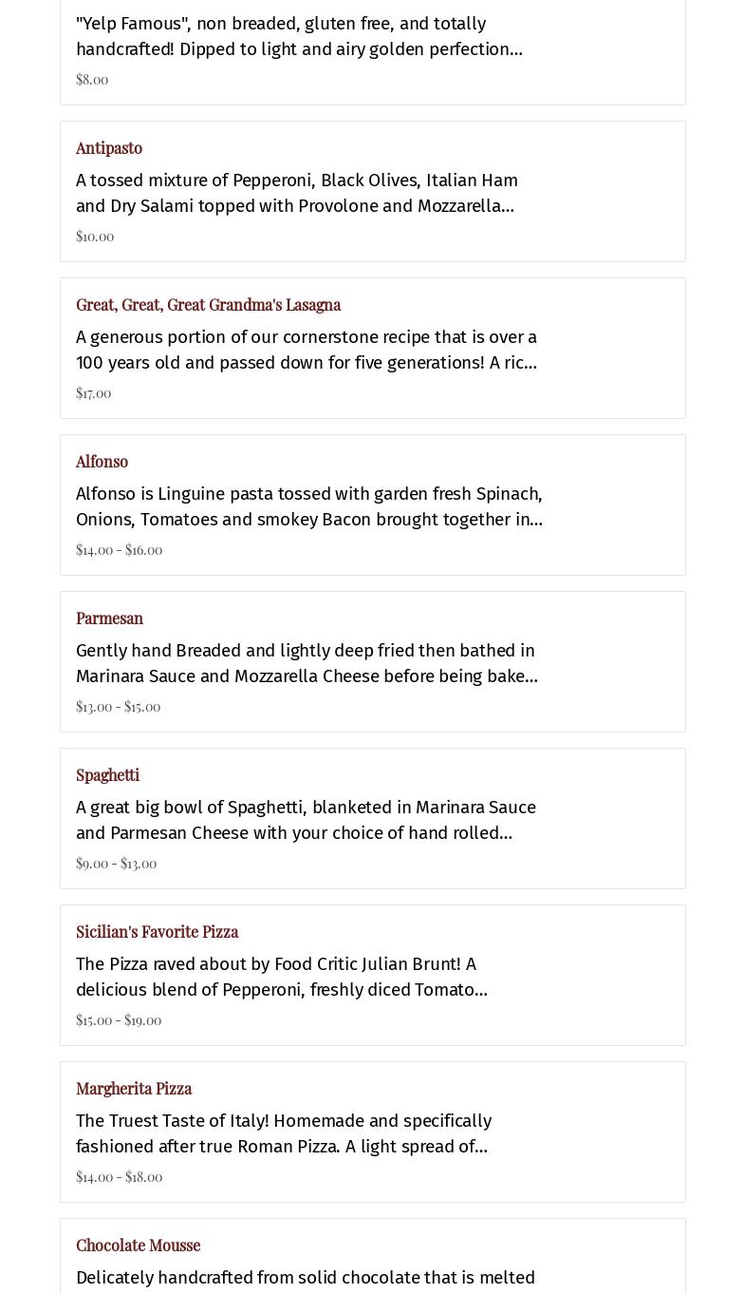Click the Sicilian pizza Julian Brunt description
This screenshot has width=745, height=1294.
282,977
